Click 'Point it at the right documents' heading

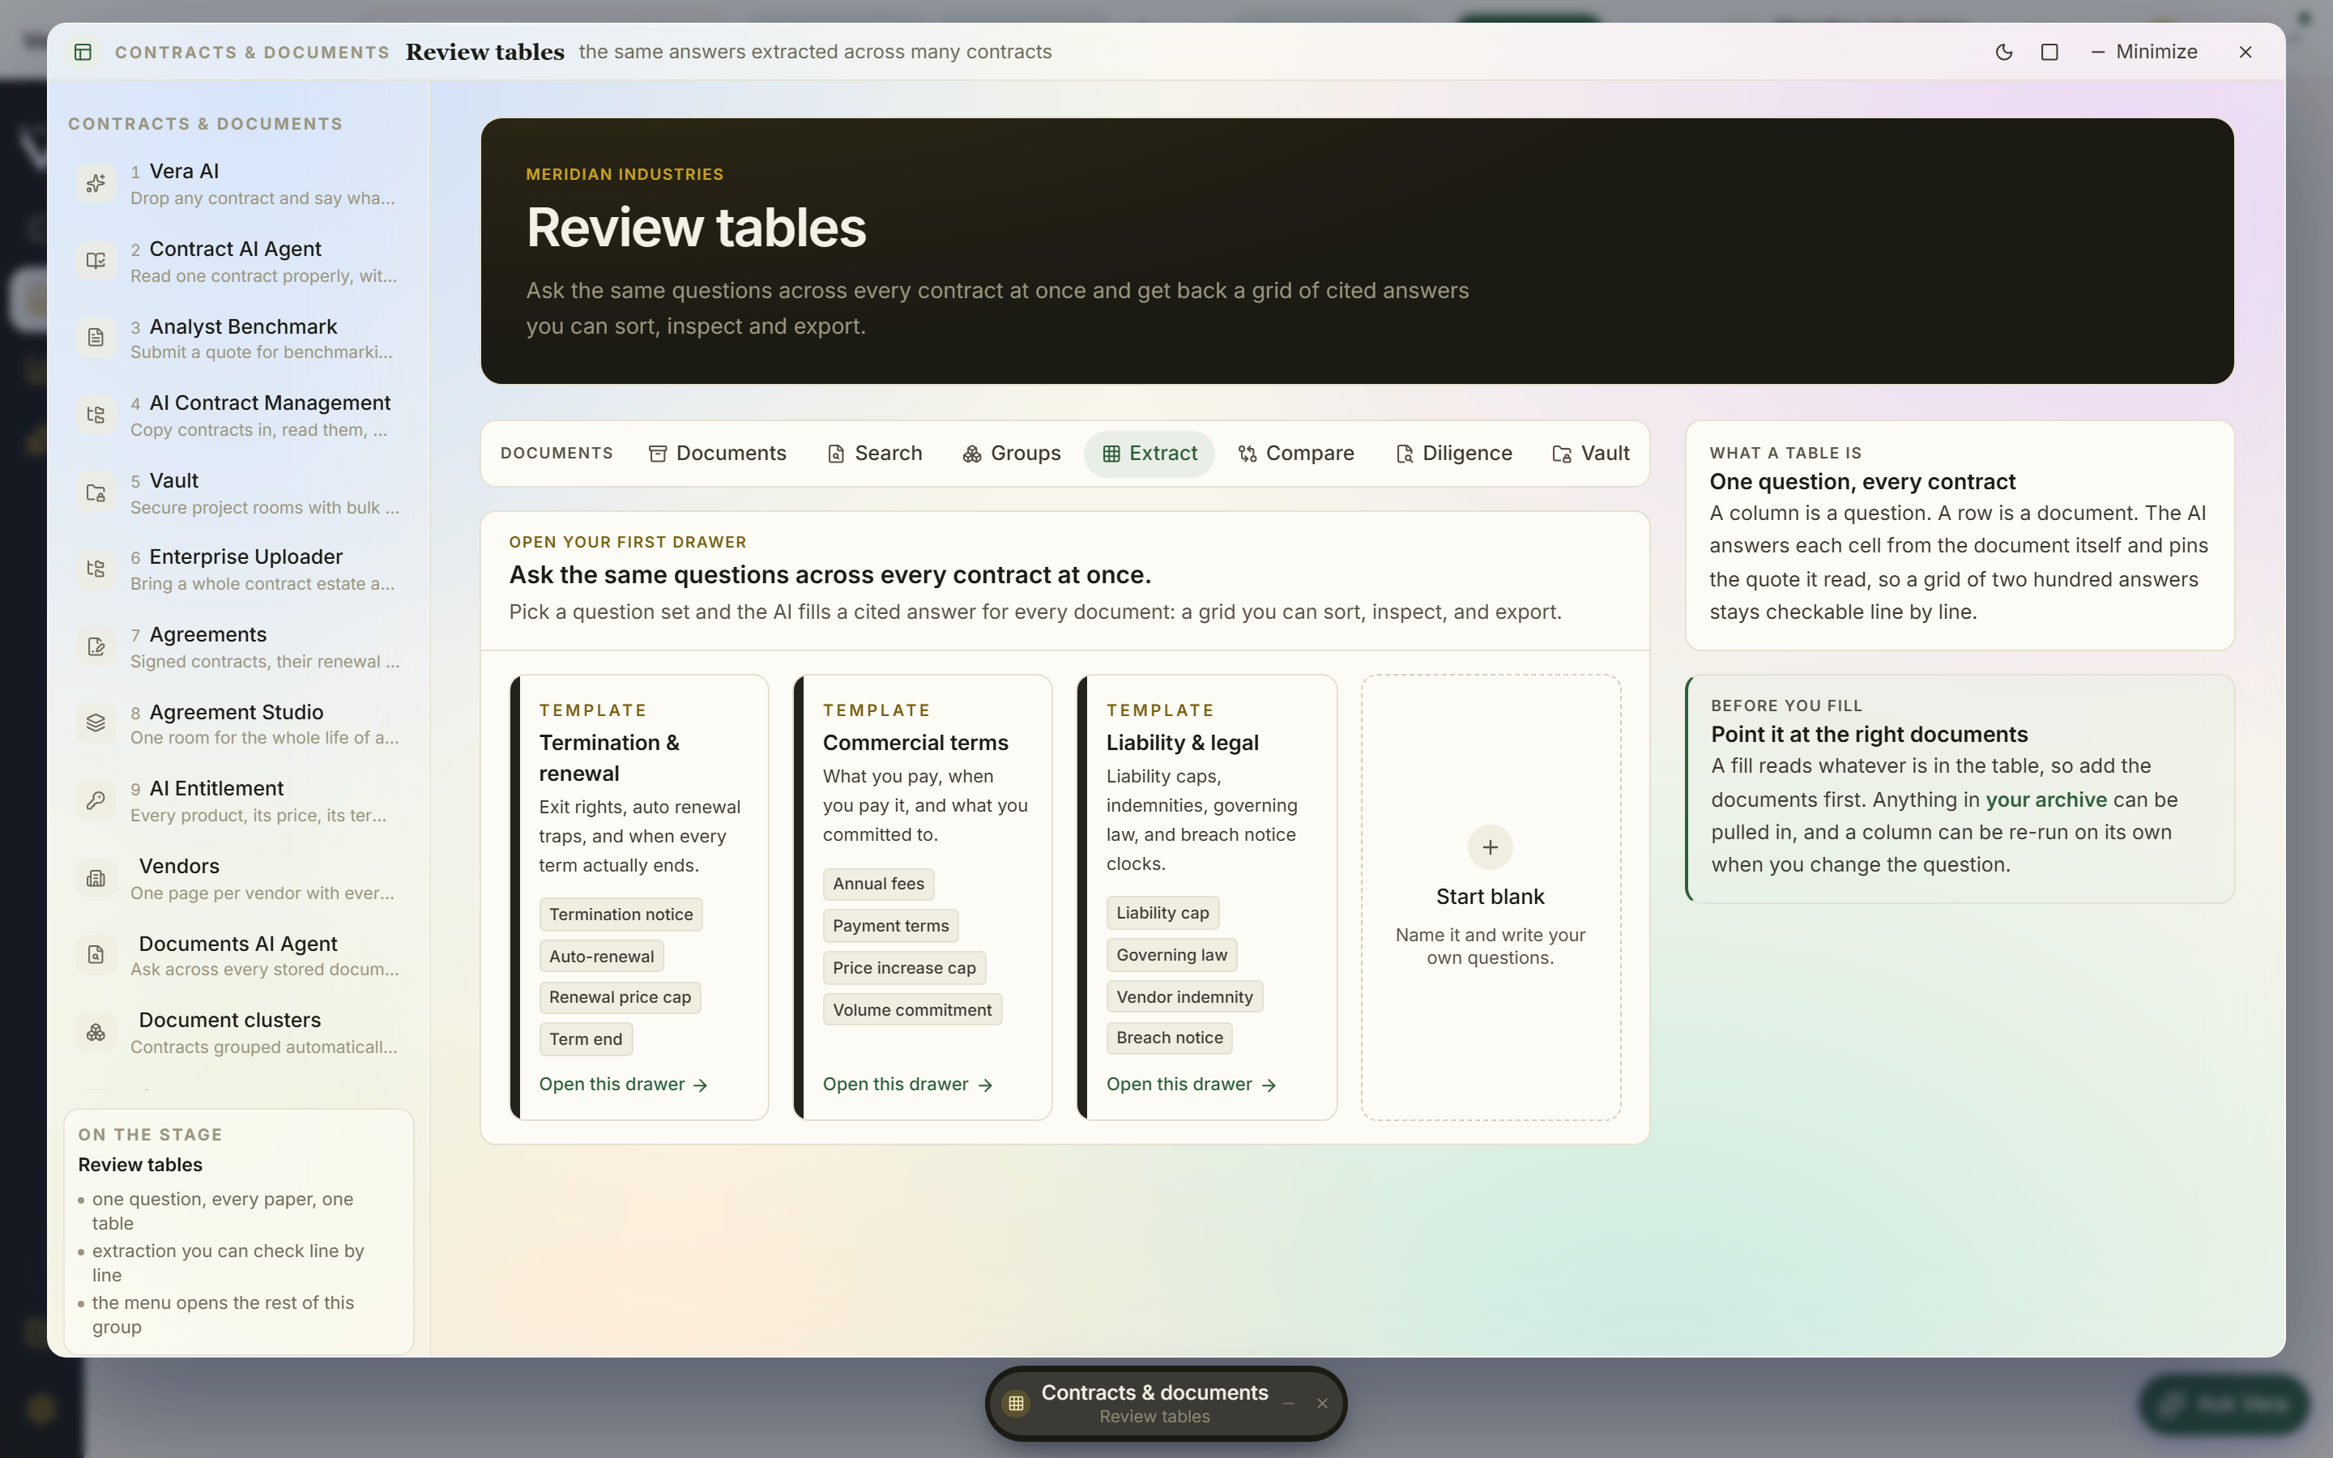point(1870,734)
